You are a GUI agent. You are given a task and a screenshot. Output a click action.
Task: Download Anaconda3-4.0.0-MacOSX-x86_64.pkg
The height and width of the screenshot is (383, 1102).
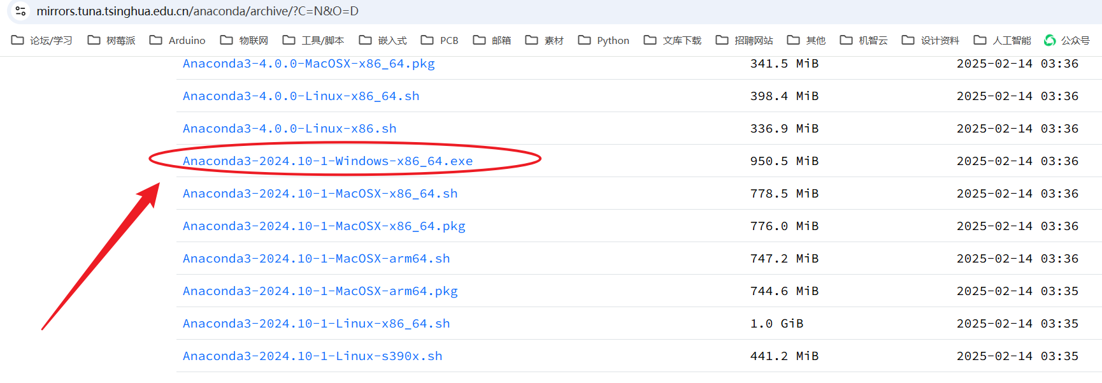309,64
